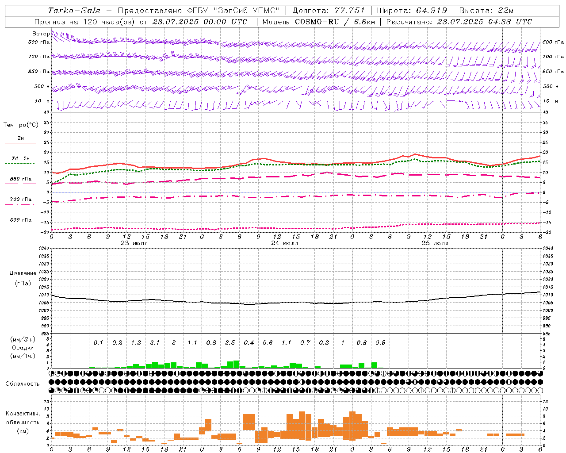Select the 'Долгота: 77.751' longitude value

329,11
